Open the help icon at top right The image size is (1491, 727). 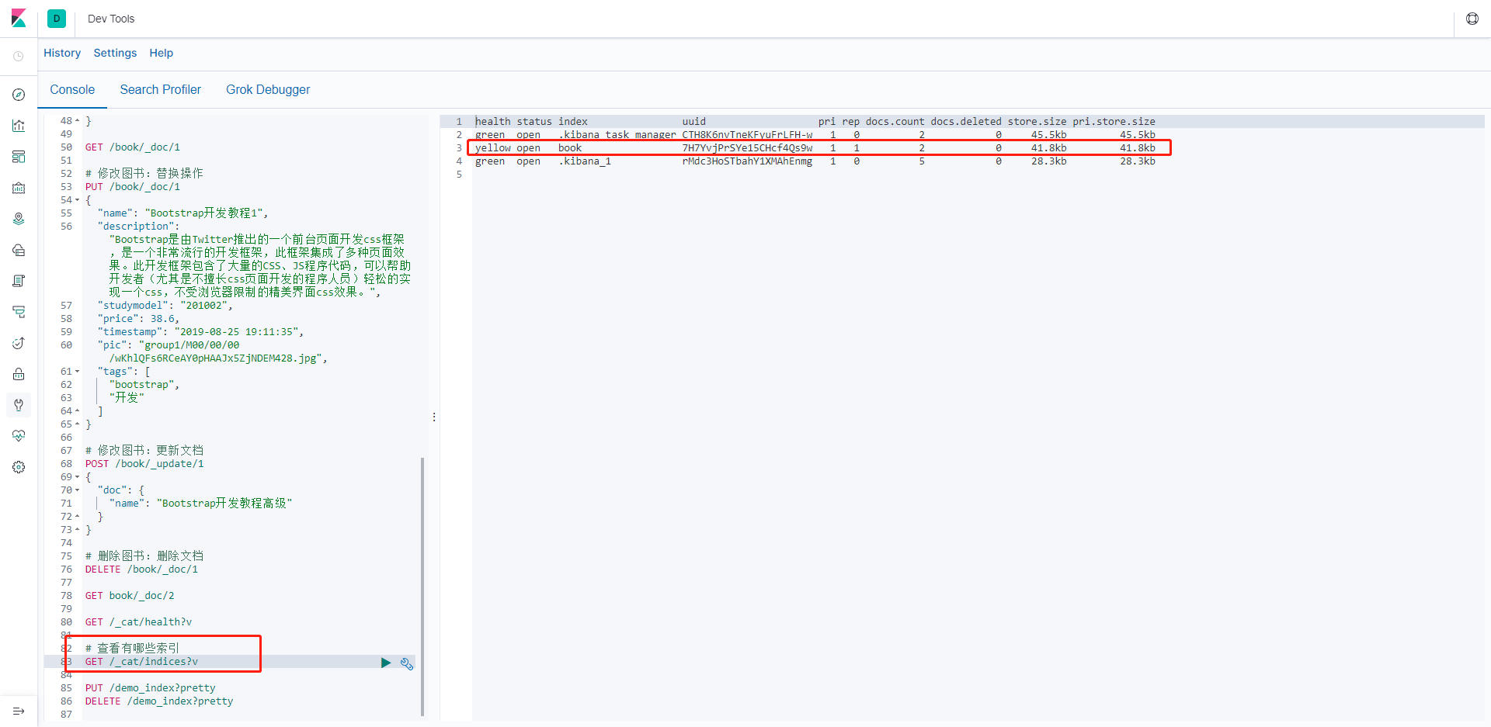[1472, 19]
